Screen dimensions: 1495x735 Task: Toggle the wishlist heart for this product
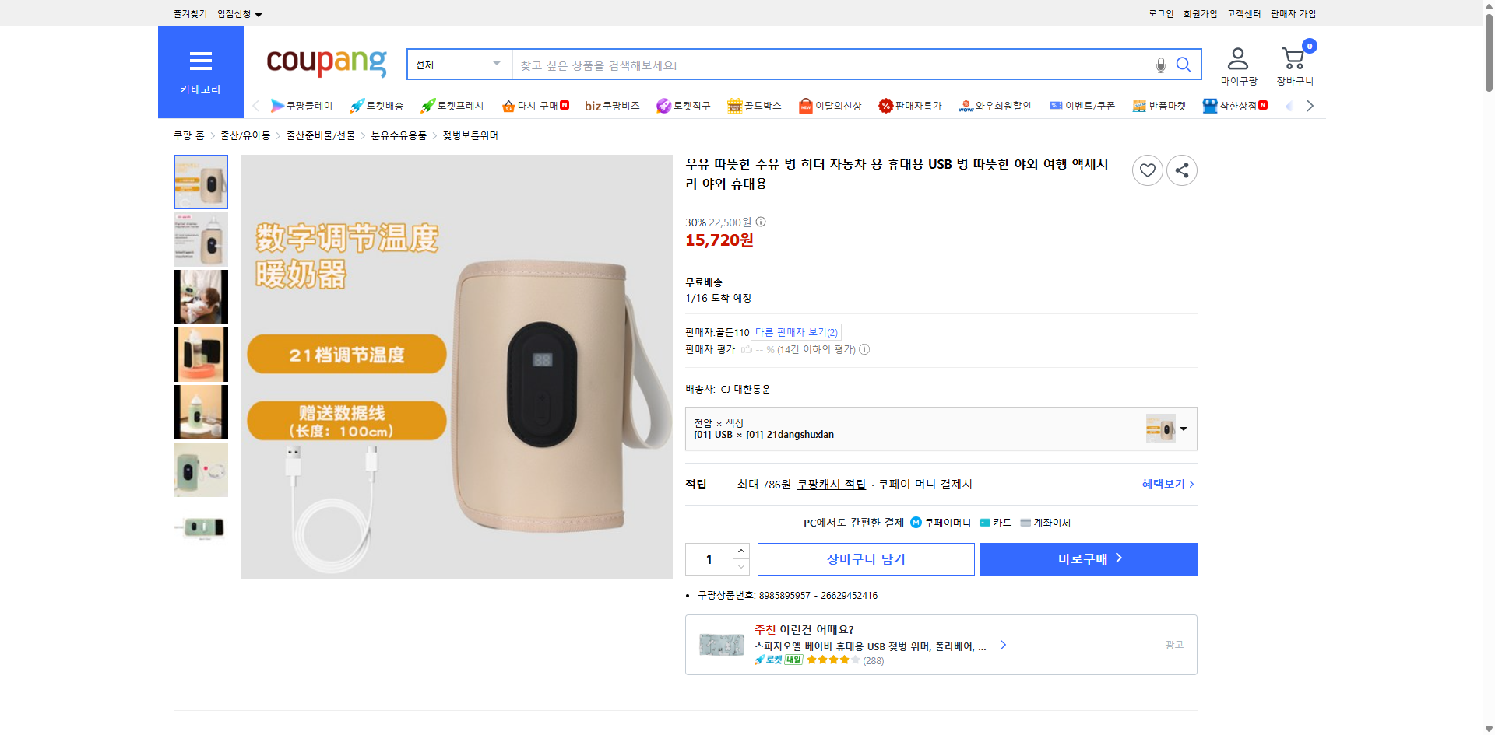point(1147,170)
